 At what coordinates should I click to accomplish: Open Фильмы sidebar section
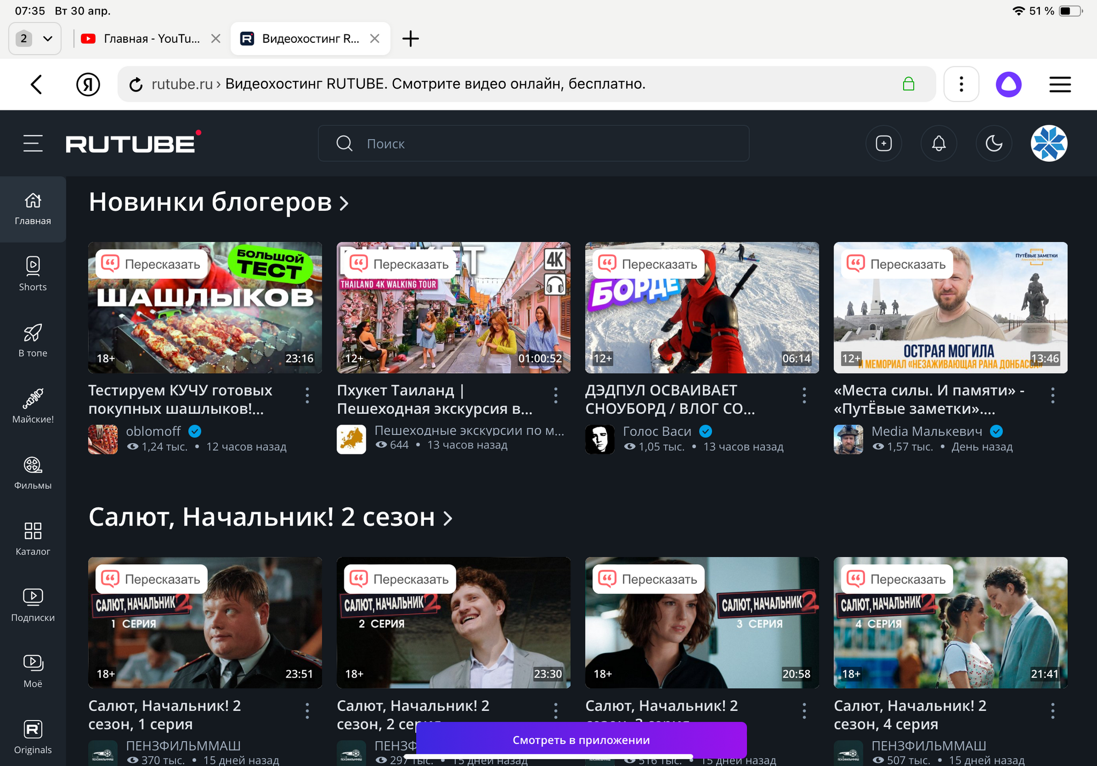[33, 473]
